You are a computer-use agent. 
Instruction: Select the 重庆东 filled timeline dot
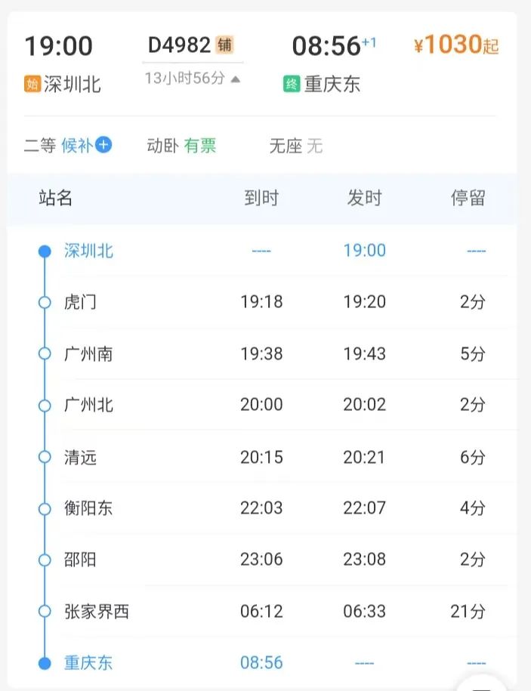(45, 663)
